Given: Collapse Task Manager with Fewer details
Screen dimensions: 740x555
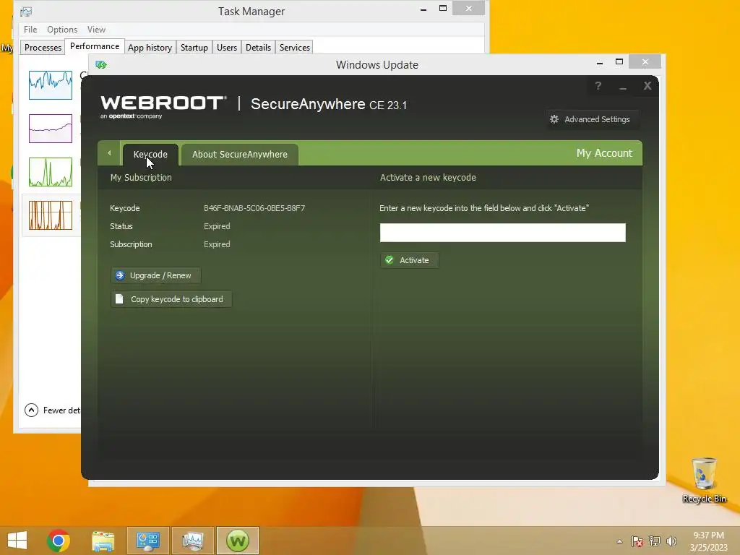Looking at the screenshot, I should click(52, 410).
